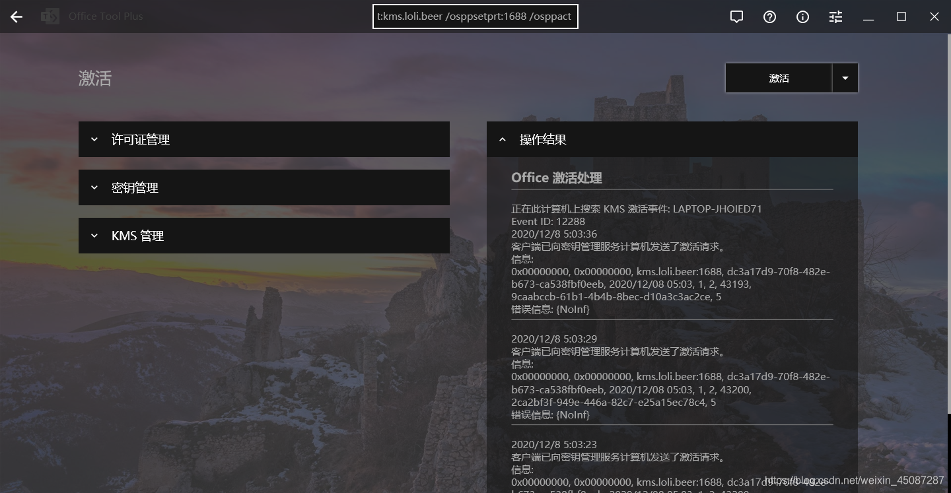951x493 pixels.
Task: Collapse the 操作结果 panel
Action: point(672,139)
